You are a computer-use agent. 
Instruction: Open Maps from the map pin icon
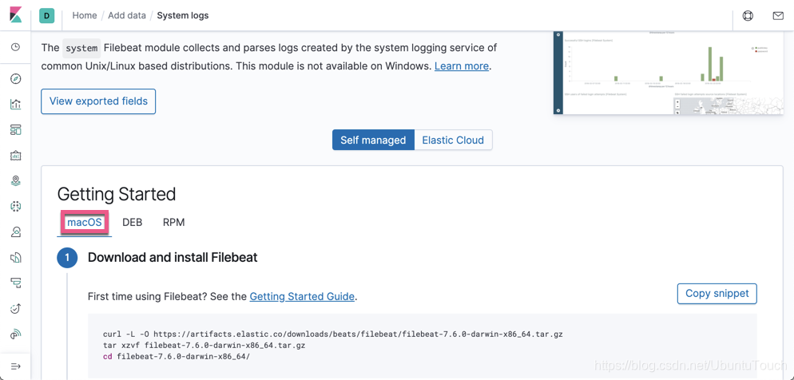tap(16, 180)
